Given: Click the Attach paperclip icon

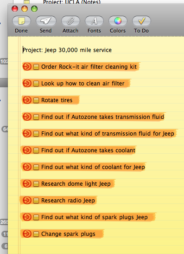Looking at the screenshot, I should (70, 21).
